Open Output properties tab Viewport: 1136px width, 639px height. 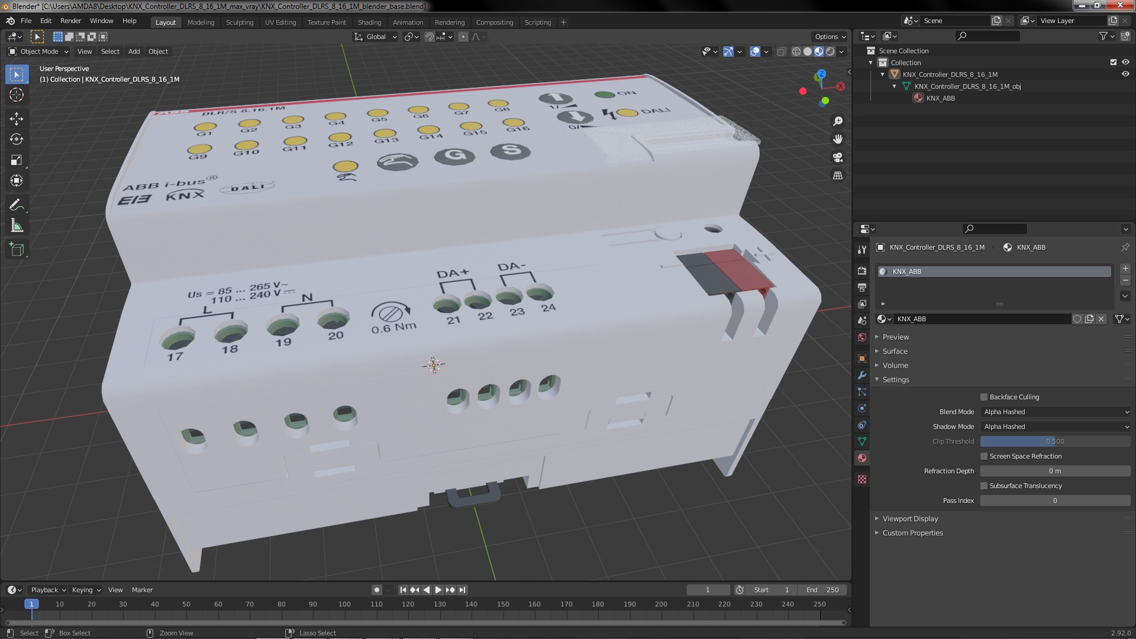click(x=862, y=287)
